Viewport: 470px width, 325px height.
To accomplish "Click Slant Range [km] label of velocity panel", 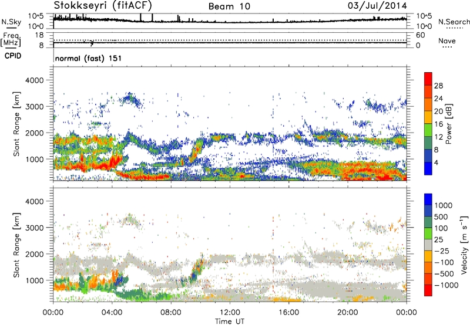I will click(16, 245).
